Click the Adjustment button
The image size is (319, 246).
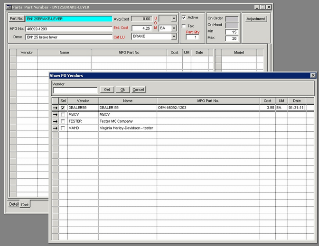256,19
